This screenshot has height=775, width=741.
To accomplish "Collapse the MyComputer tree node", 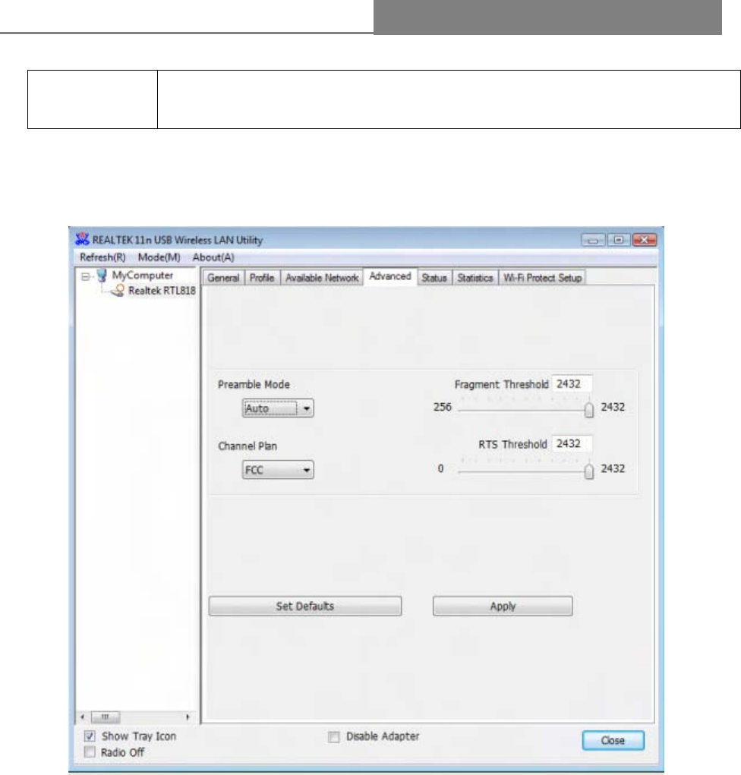I will click(x=85, y=276).
